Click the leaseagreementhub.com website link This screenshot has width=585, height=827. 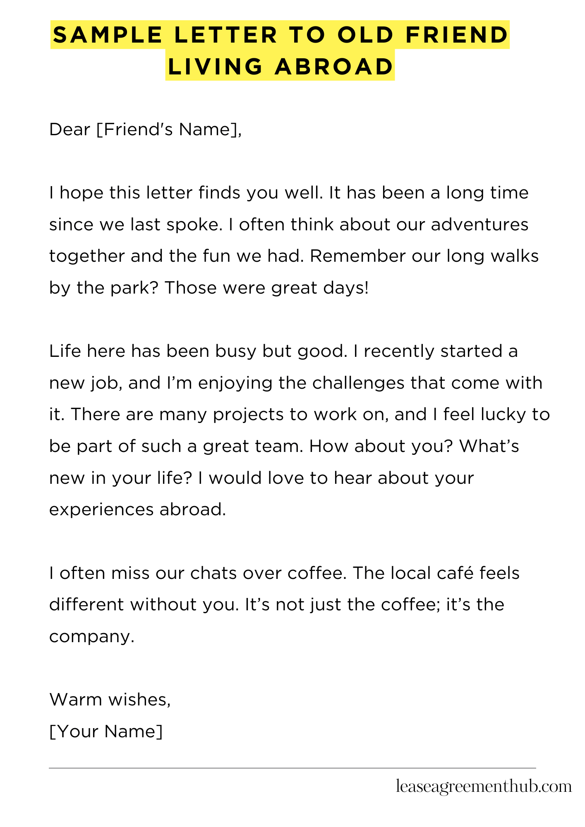pyautogui.click(x=484, y=786)
